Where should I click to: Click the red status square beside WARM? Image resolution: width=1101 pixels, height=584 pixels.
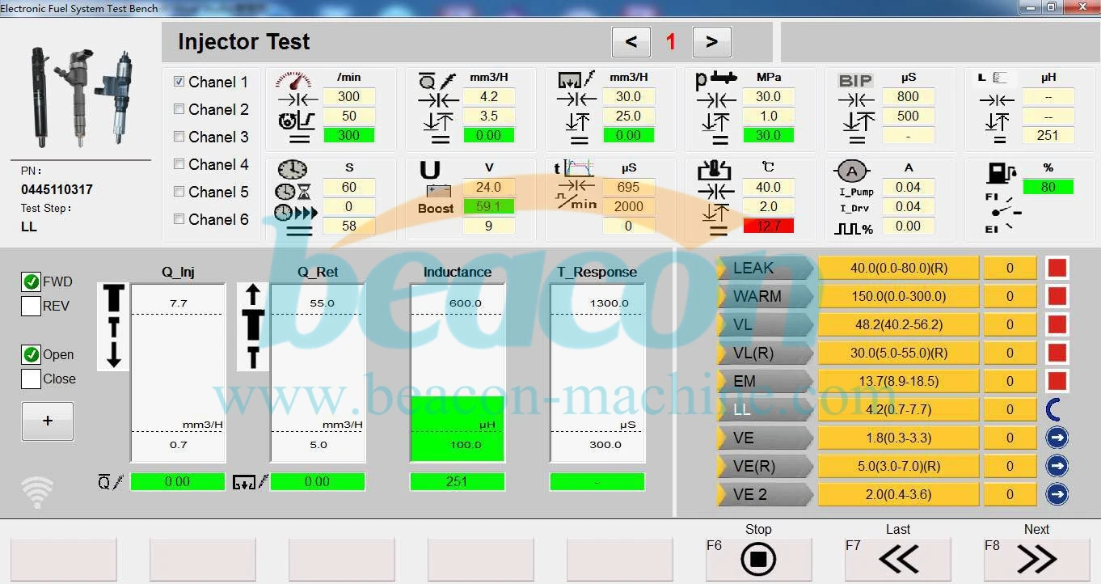[1057, 296]
